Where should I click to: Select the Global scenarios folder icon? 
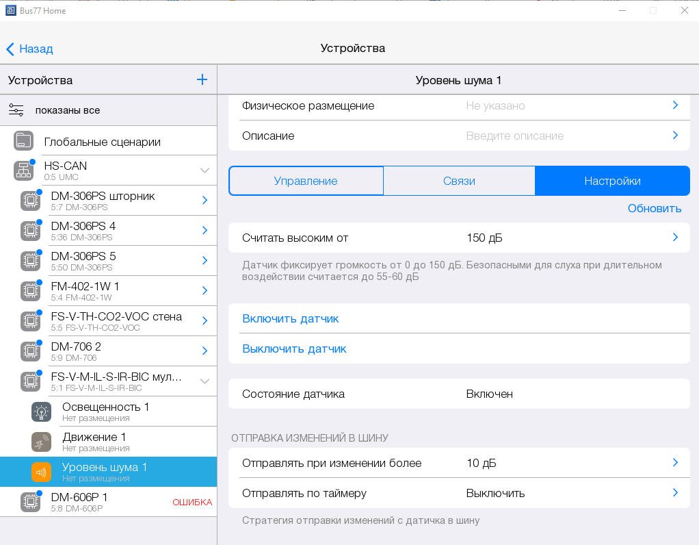pos(23,142)
